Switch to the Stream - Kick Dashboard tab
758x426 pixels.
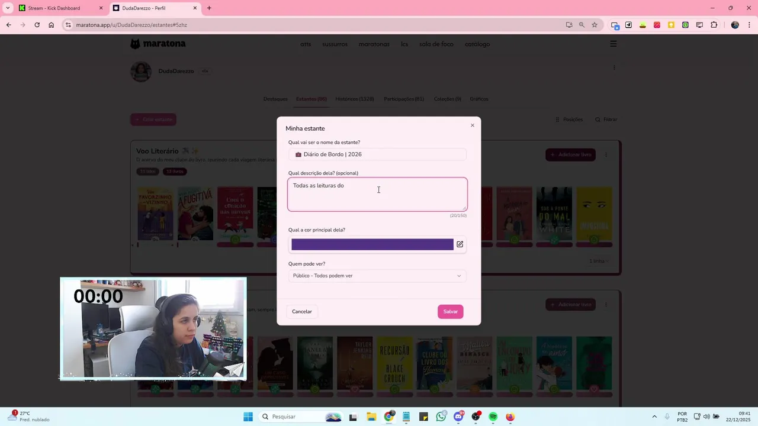[54, 8]
